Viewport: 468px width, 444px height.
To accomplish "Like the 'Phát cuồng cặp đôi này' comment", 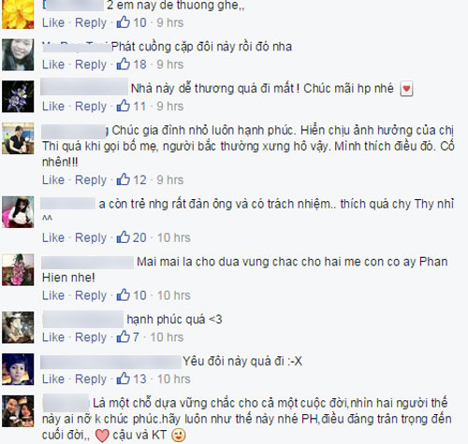I will [x=53, y=64].
